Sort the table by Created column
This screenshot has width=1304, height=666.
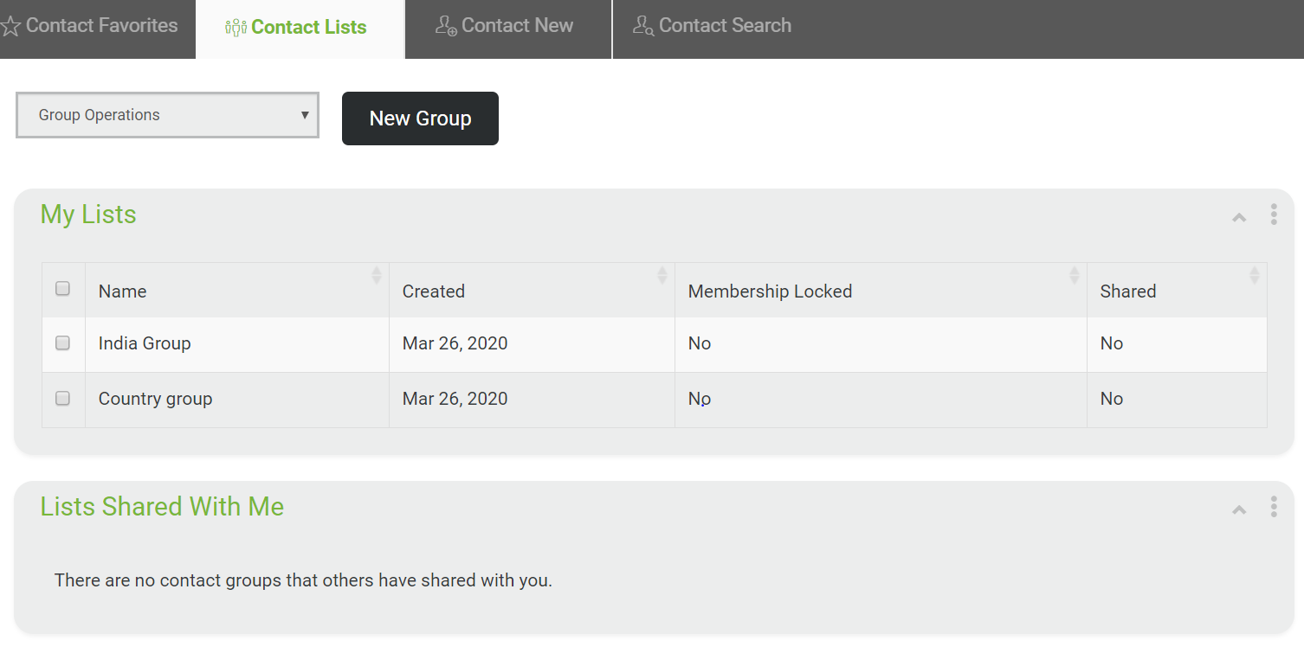(662, 275)
